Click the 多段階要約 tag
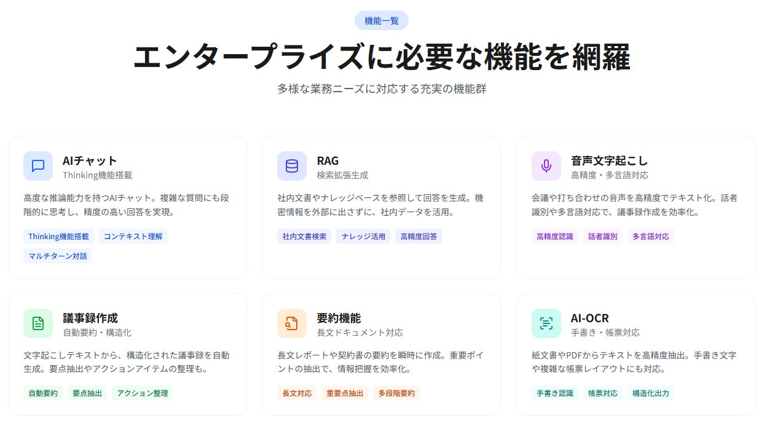 point(396,393)
